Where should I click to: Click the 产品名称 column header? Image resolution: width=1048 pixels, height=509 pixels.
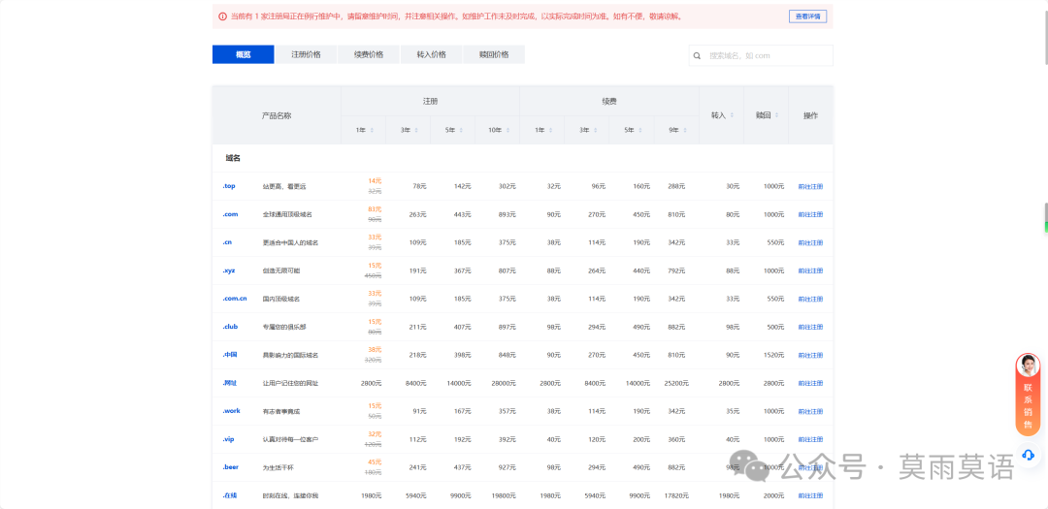[x=276, y=115]
